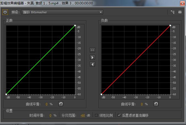Click the 曲线平滑 label in 负数 panel
This screenshot has width=186, height=125.
click(128, 104)
